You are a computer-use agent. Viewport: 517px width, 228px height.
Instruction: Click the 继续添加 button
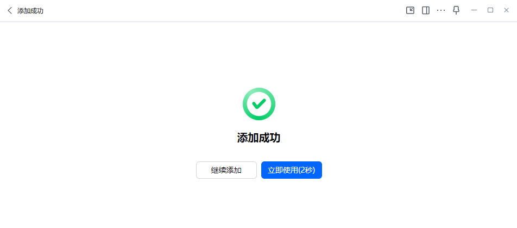[x=226, y=170]
